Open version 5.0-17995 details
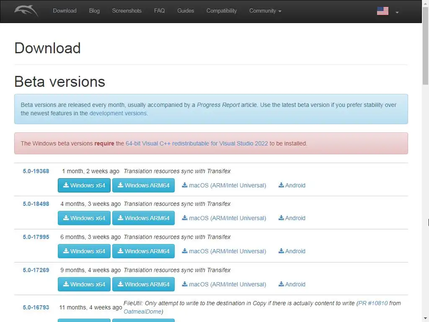429x322 pixels. click(36, 237)
